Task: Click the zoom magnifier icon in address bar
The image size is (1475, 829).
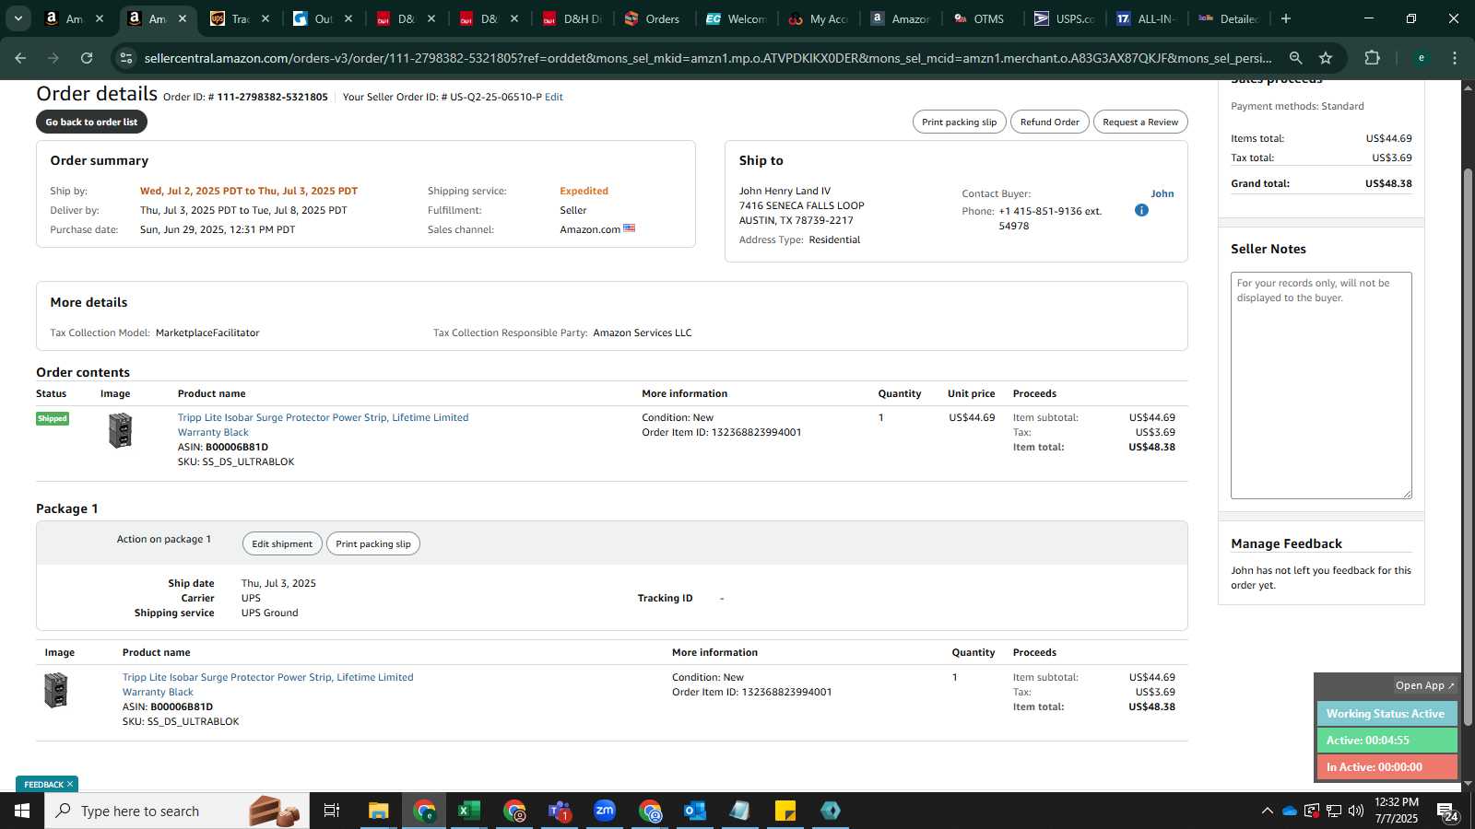Action: tap(1295, 58)
